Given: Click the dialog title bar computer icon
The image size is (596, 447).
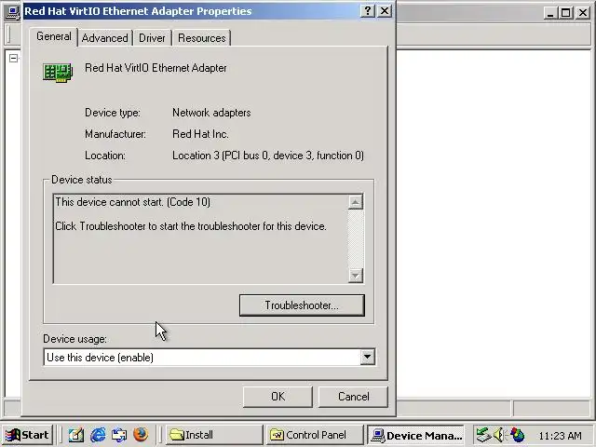Looking at the screenshot, I should (x=14, y=12).
